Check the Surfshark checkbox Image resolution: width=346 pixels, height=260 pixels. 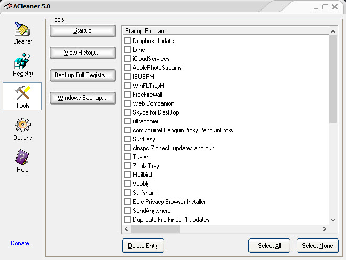[127, 192]
